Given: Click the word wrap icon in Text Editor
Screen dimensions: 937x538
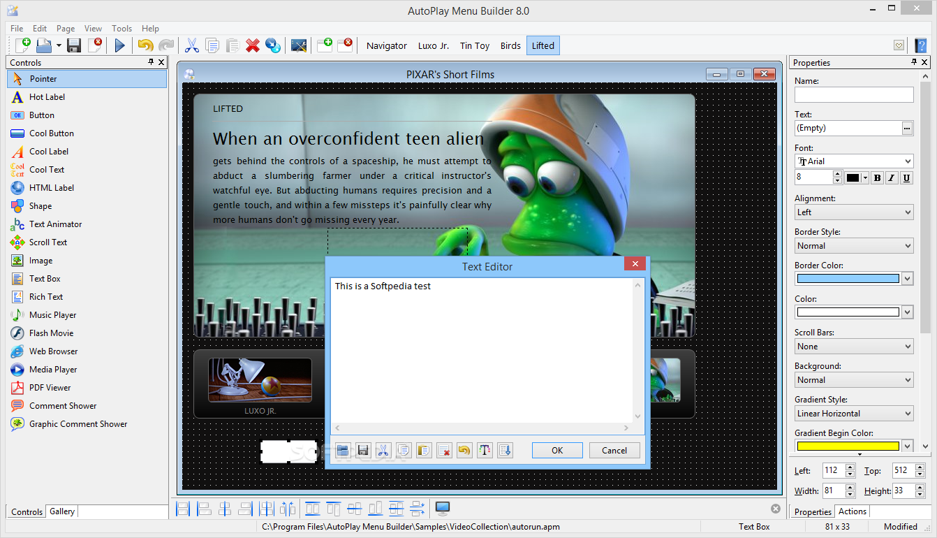Looking at the screenshot, I should tap(505, 451).
